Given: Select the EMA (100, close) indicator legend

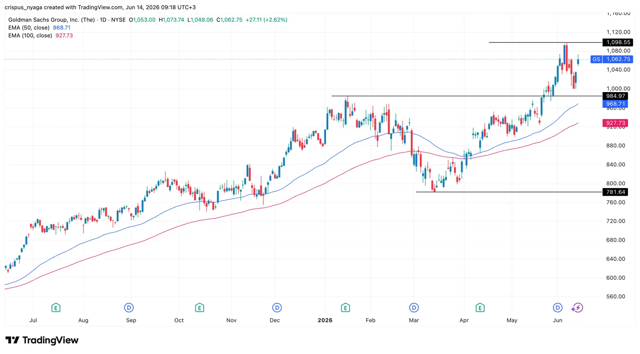Looking at the screenshot, I should (x=30, y=35).
